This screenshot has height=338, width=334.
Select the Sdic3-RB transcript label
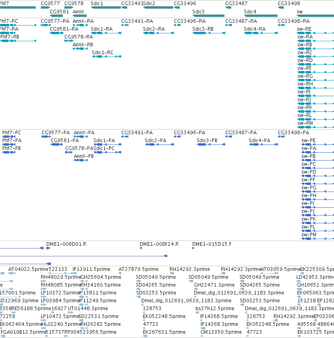[x=203, y=29]
